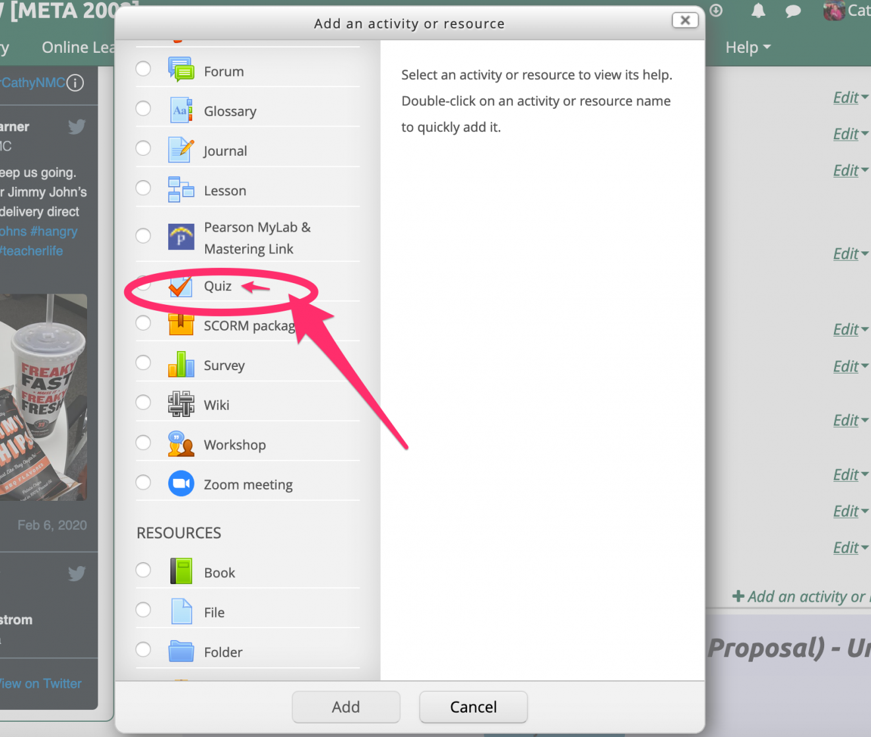Click the Online Learning menu item
Screen dimensions: 871x737
[x=79, y=47]
